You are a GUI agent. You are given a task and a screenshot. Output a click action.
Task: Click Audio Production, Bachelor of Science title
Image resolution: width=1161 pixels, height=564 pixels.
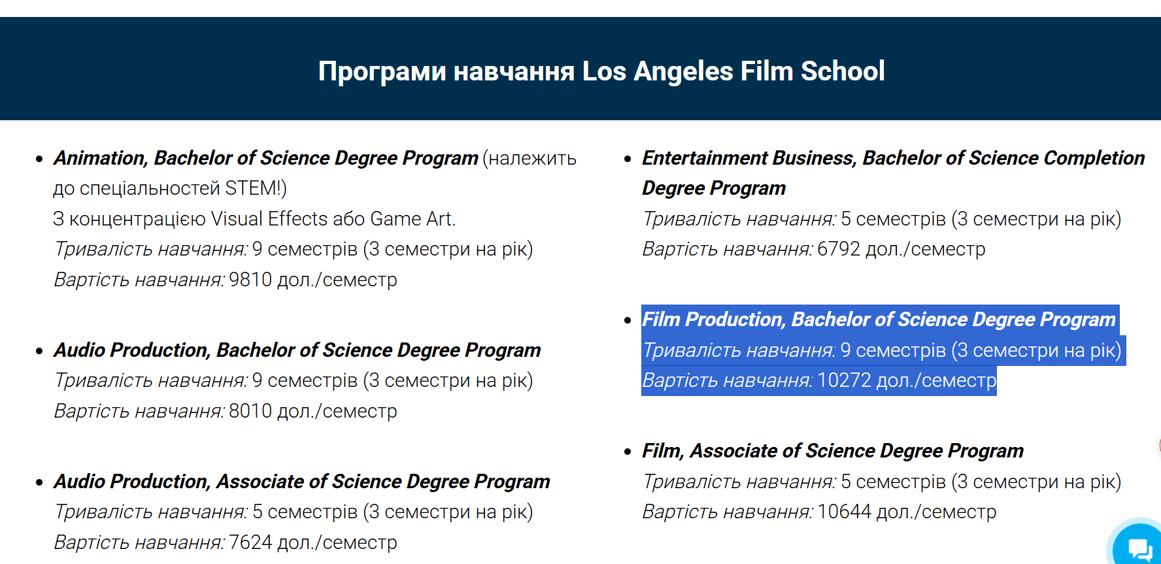pos(297,350)
